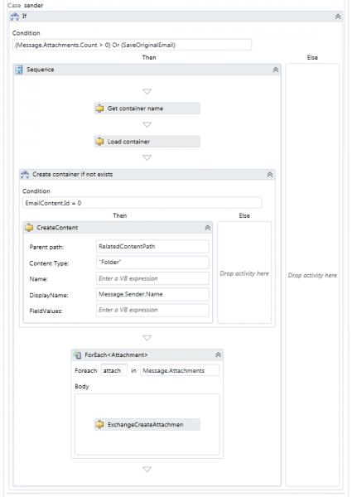
Task: Click the ForEach<Attachment> activity icon
Action: coord(77,355)
